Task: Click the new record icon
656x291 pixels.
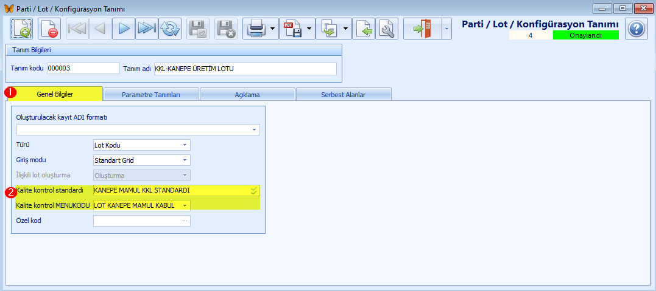Action: coord(21,29)
